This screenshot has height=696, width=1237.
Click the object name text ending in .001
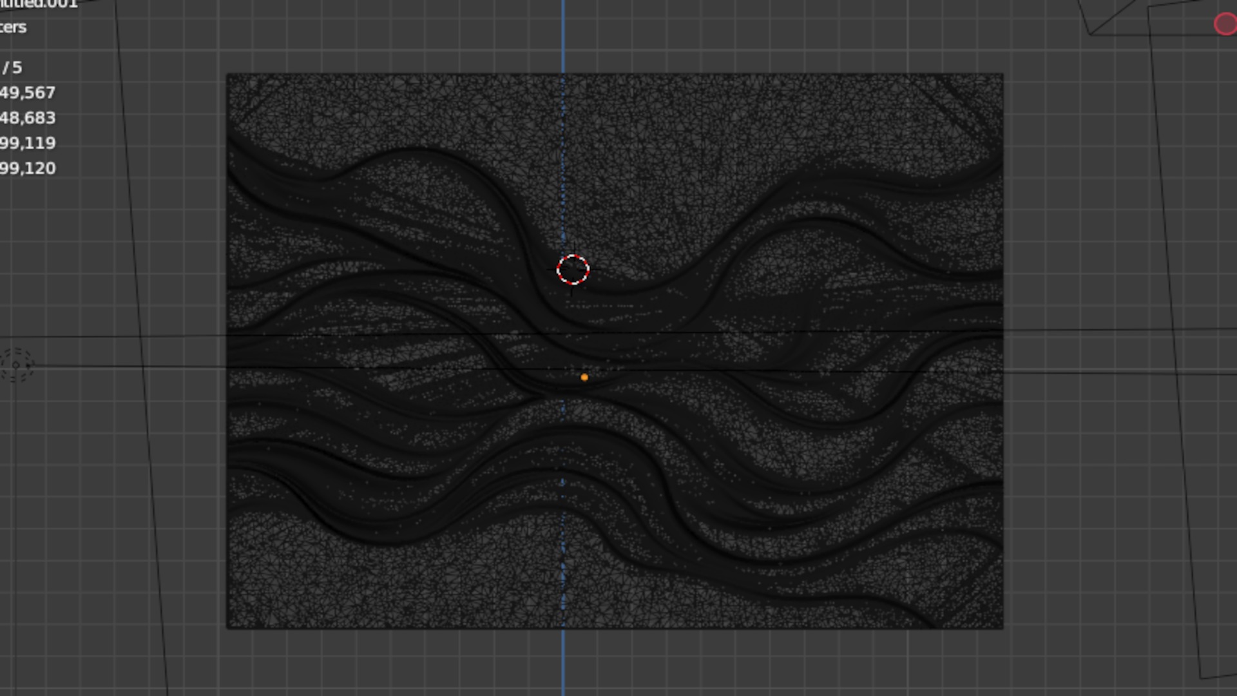coord(39,4)
